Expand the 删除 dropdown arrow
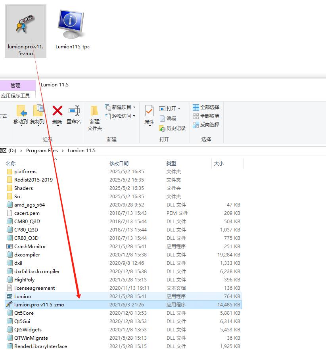The height and width of the screenshot is (350, 326). coord(58,126)
